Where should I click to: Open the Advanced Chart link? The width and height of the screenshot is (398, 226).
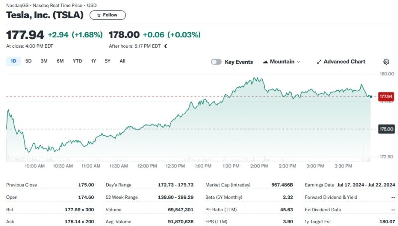[344, 62]
